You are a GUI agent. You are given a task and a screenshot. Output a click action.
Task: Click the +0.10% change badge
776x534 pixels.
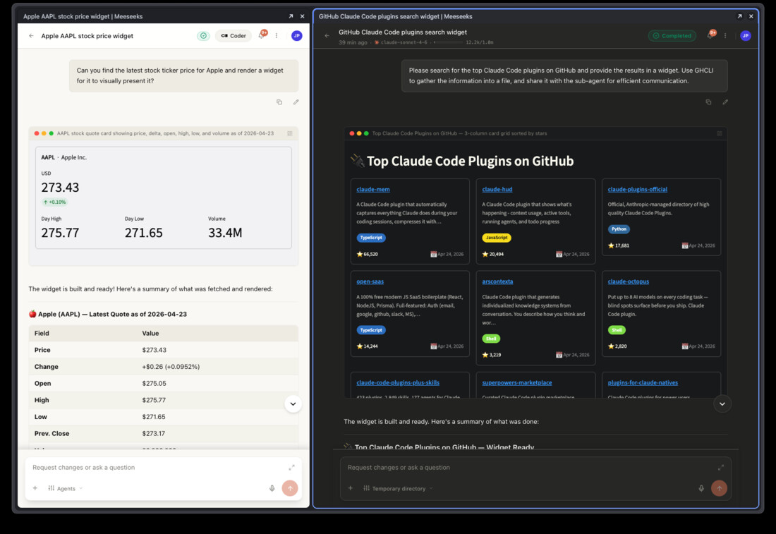click(54, 202)
